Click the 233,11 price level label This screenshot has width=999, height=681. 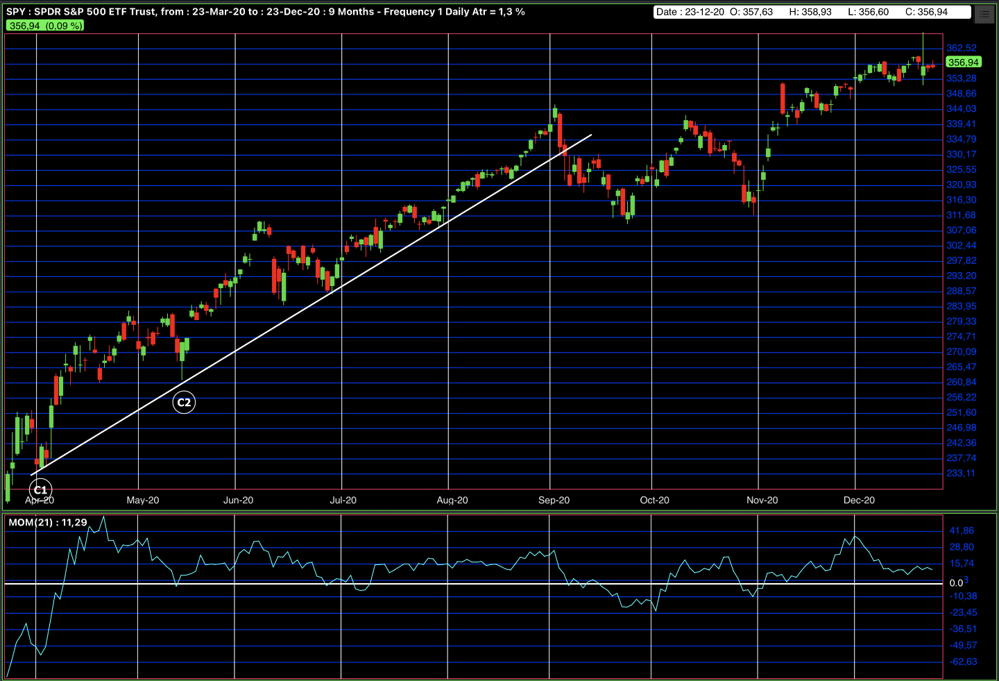pos(961,473)
